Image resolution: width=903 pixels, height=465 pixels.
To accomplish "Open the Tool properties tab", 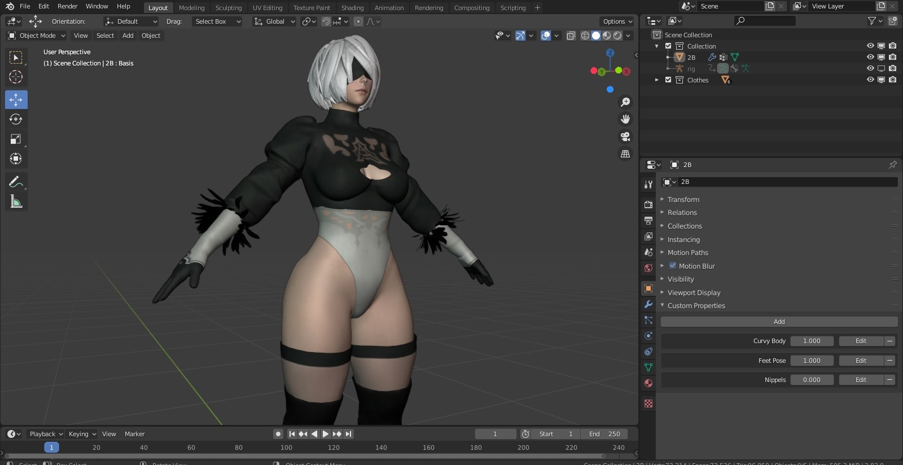I will 648,184.
